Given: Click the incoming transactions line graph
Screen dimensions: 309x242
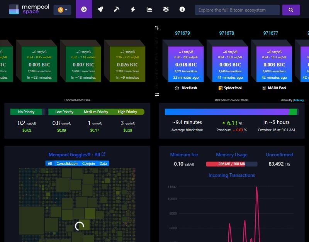Looking at the screenshot, I should (x=231, y=214).
